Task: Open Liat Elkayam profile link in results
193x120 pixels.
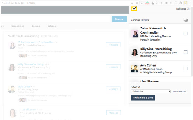Action: [x=28, y=109]
